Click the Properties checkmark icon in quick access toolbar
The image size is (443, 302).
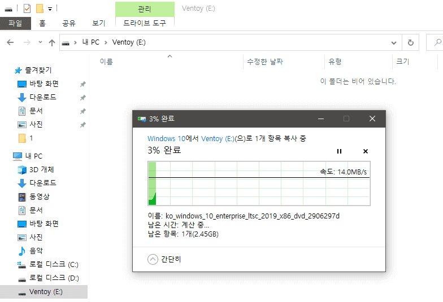[27, 8]
